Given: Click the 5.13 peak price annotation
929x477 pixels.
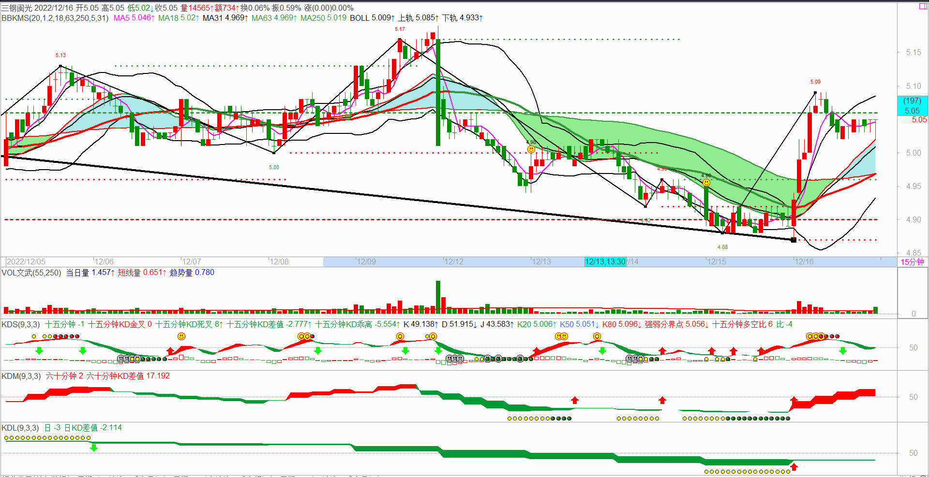Looking at the screenshot, I should [x=60, y=55].
